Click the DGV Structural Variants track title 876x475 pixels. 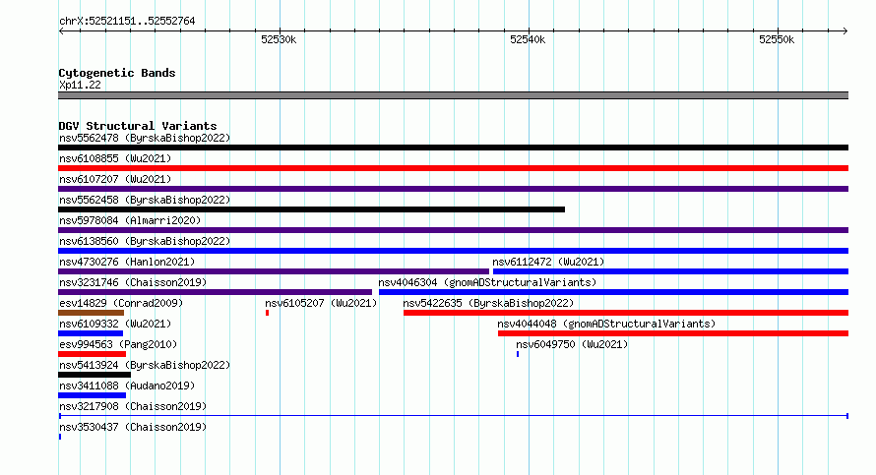pos(138,126)
